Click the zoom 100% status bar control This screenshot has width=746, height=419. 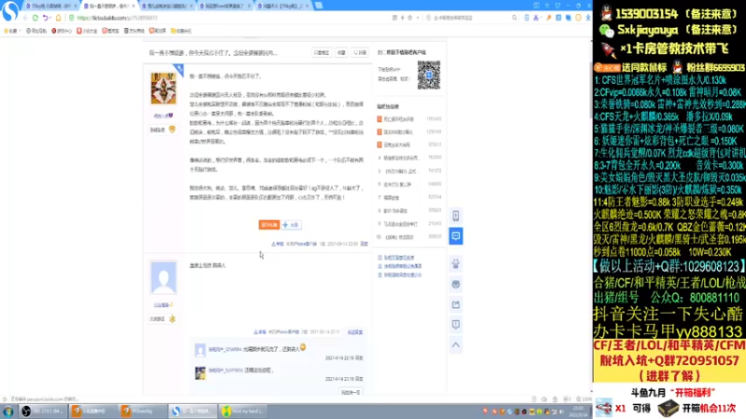[583, 399]
